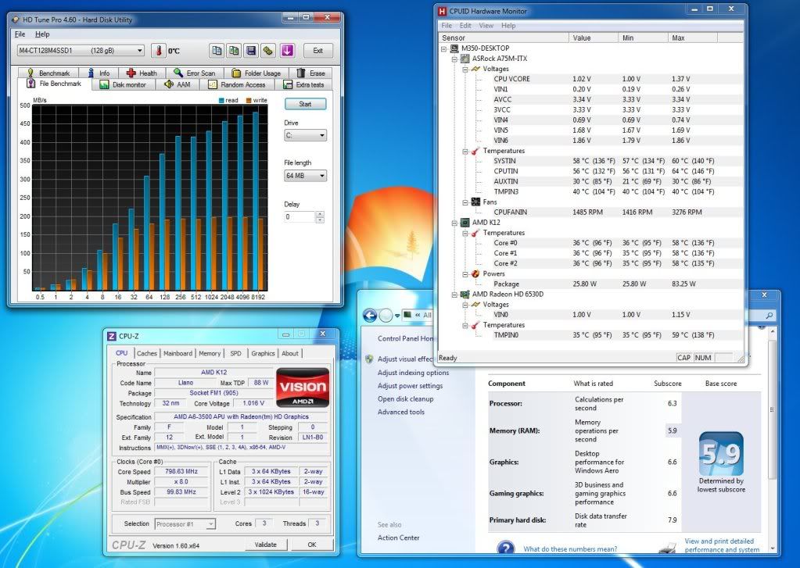
Task: Open the Drive C: dropdown in HD Tune
Action: click(305, 135)
